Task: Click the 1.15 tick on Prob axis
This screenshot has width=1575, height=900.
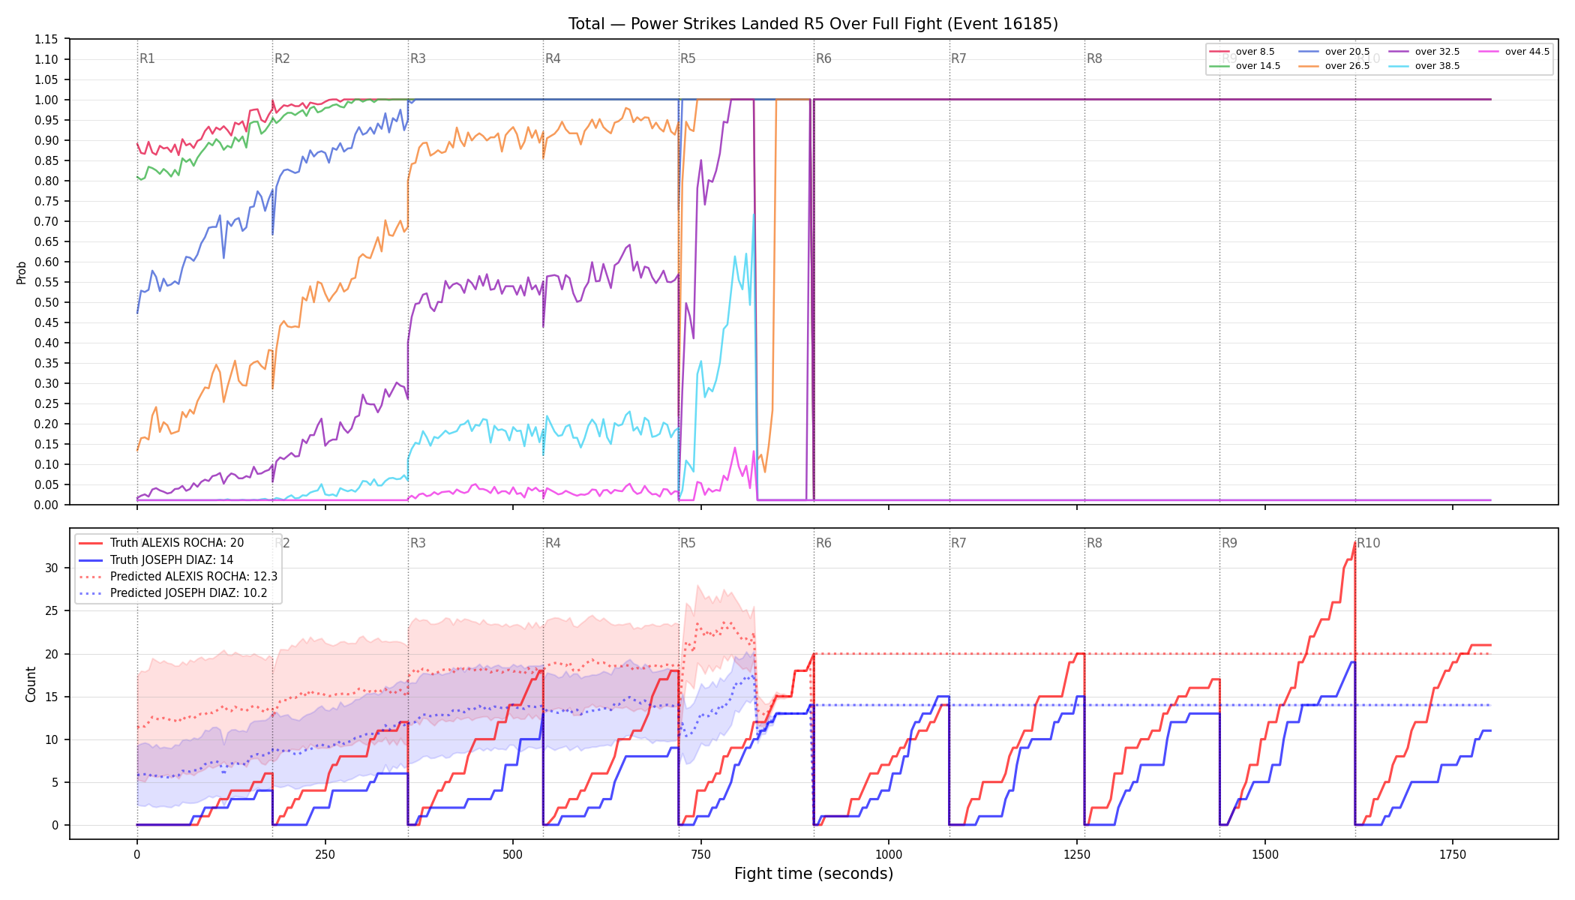Action: click(x=46, y=39)
